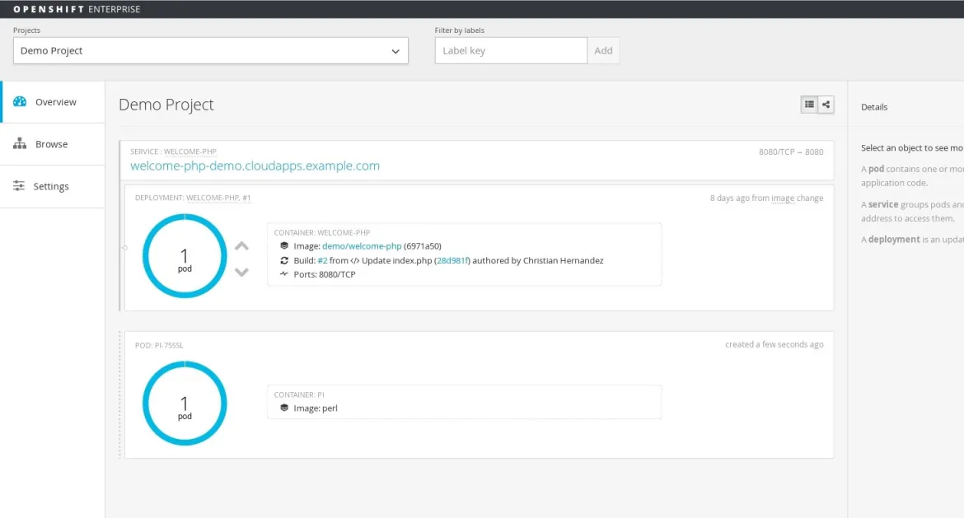This screenshot has height=518, width=964.
Task: Open Settings via the sliders icon
Action: [x=19, y=185]
